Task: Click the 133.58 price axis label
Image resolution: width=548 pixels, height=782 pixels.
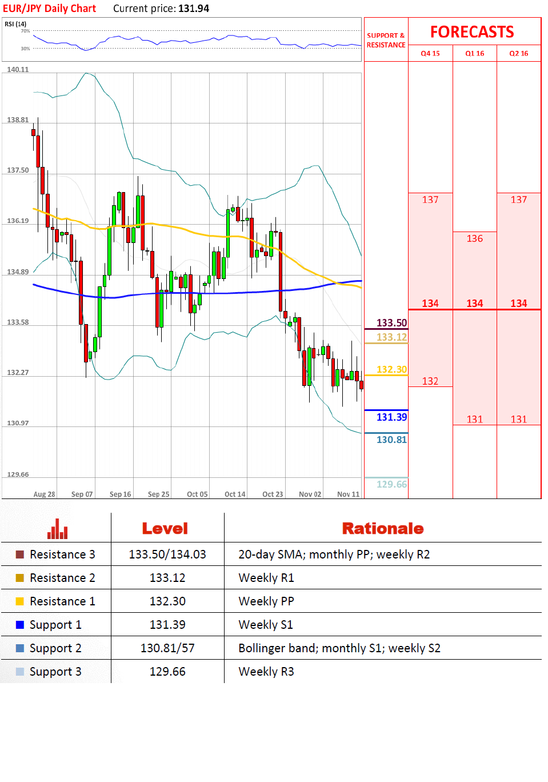Action: [18, 322]
